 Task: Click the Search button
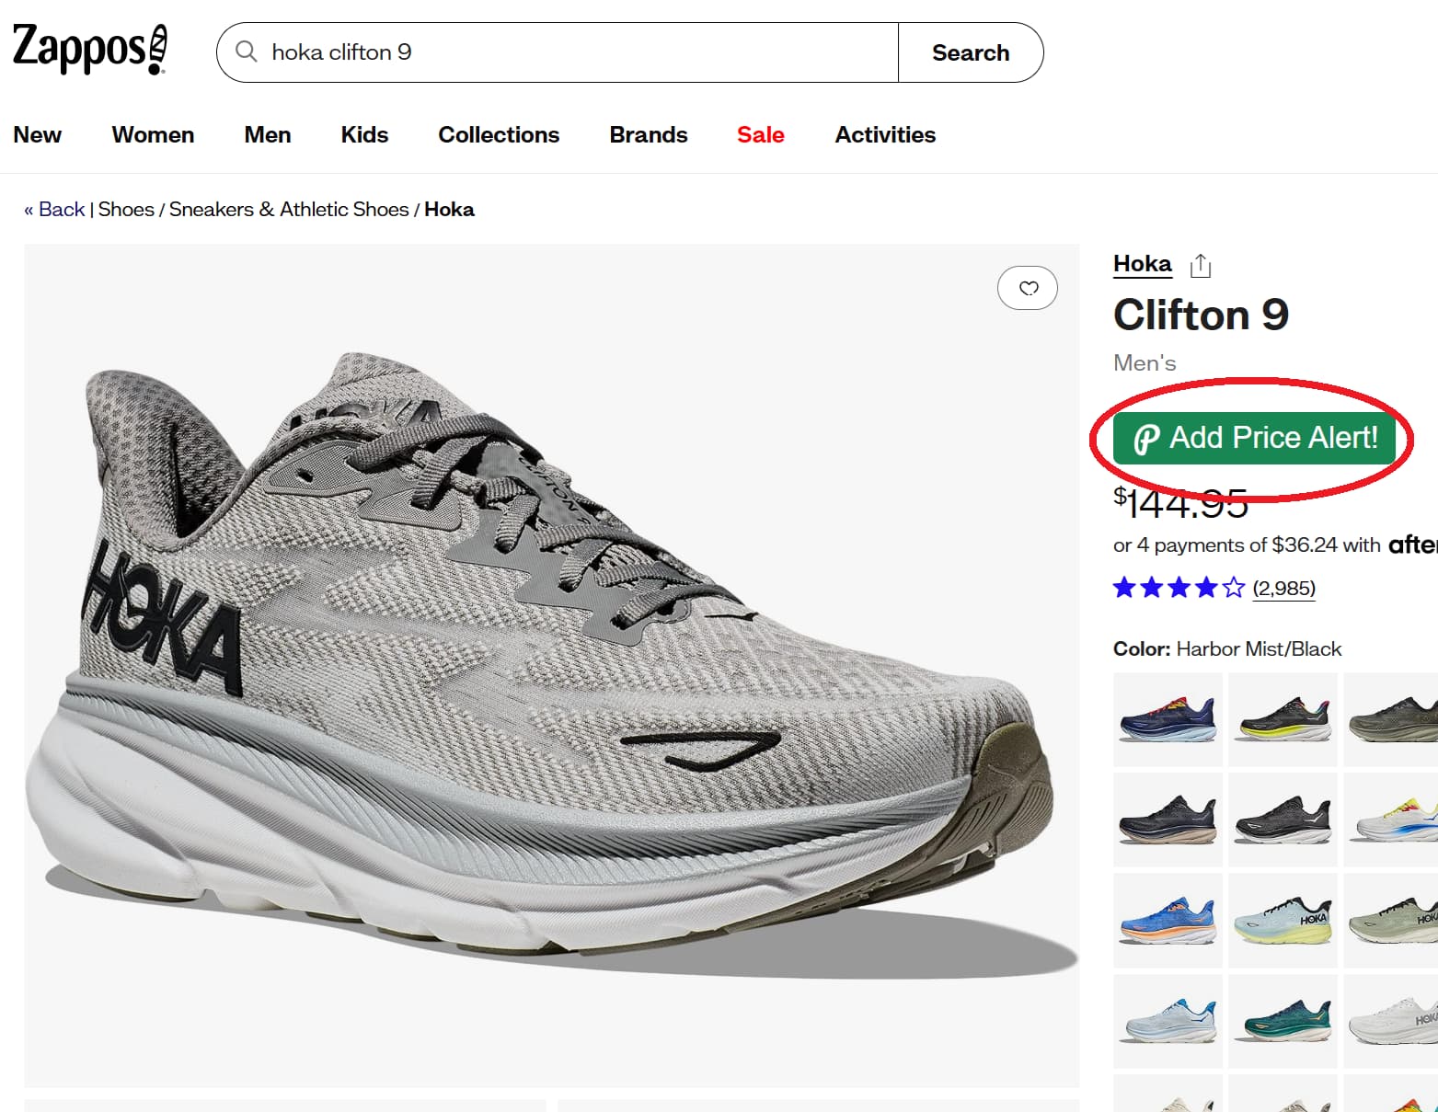(x=970, y=52)
